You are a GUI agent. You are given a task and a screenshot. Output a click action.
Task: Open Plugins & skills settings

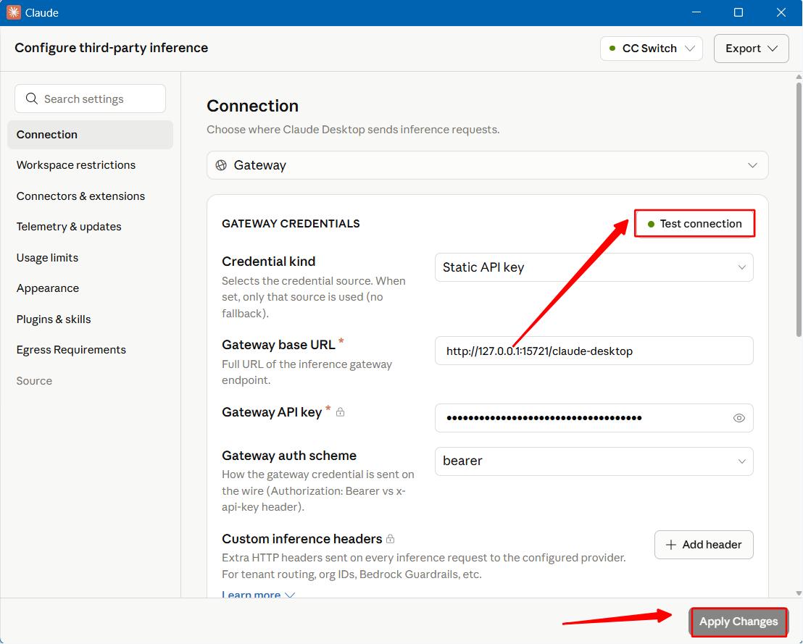click(53, 319)
